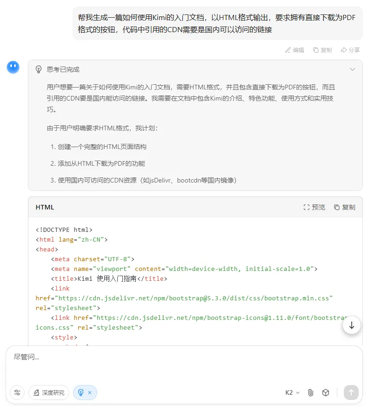
Task: Click the cube icon beside the paperclip
Action: pyautogui.click(x=326, y=392)
